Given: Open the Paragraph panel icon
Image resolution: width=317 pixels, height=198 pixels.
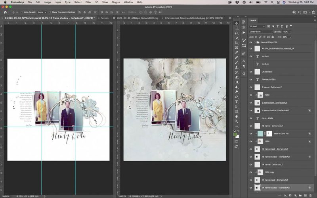Looking at the screenshot, I should [x=244, y=66].
